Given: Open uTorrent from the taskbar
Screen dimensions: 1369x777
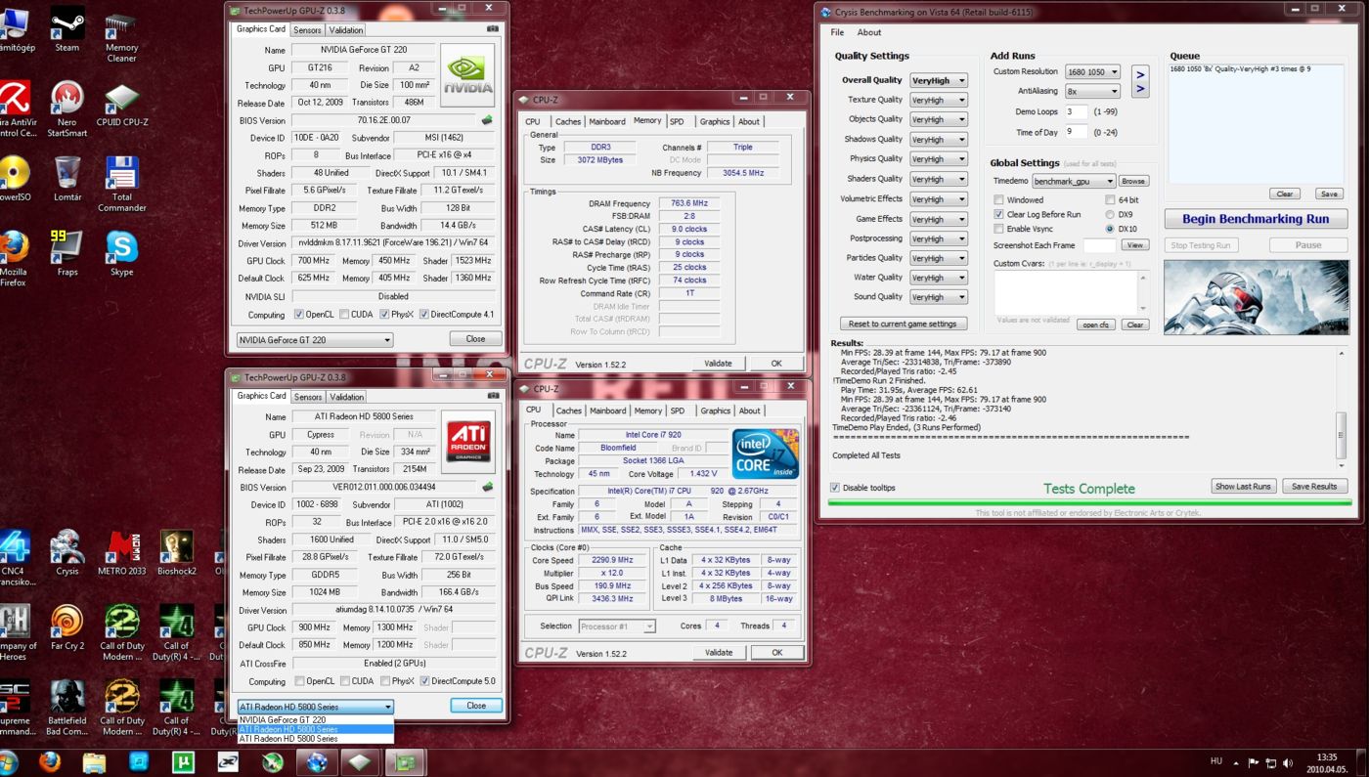Looking at the screenshot, I should click(183, 761).
